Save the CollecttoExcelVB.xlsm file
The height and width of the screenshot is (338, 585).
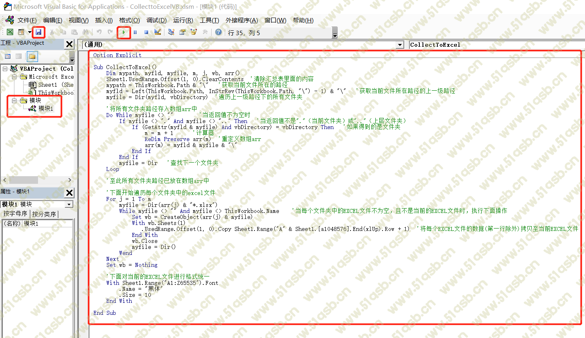point(38,32)
